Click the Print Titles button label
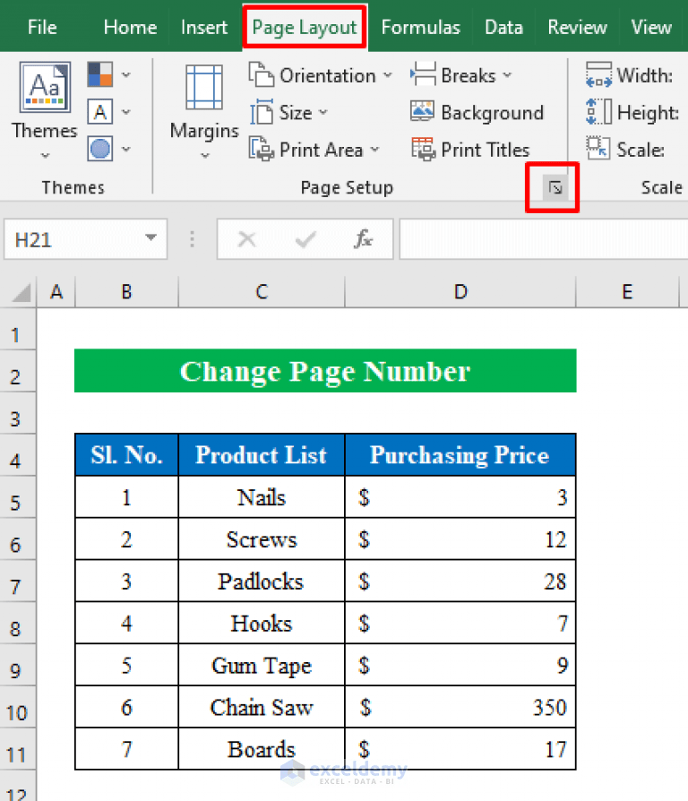Screen dimensions: 688x801 (x=486, y=151)
